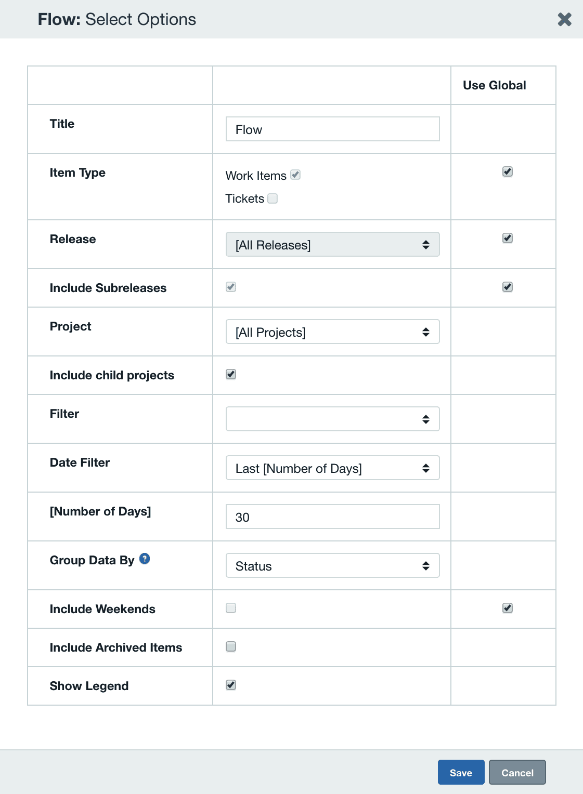Uncheck the Work Items checkbox

tap(295, 175)
